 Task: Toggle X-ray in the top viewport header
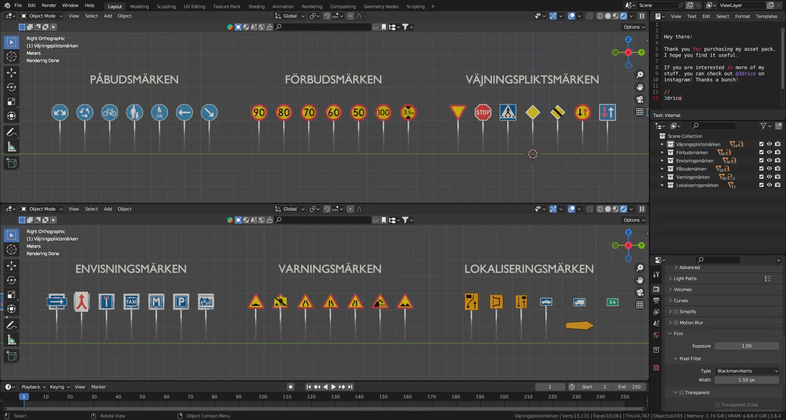click(x=590, y=16)
